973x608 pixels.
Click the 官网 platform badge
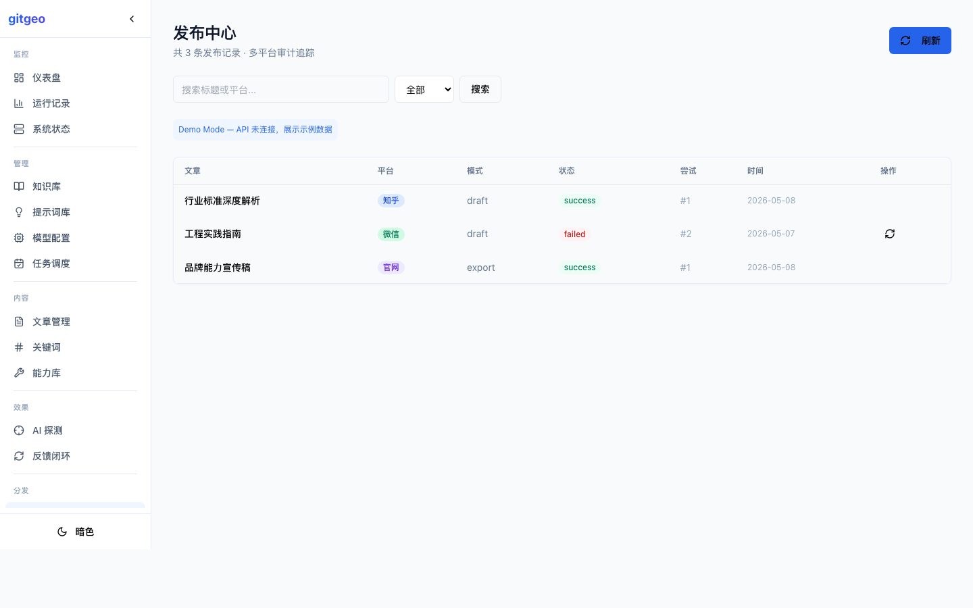click(391, 268)
